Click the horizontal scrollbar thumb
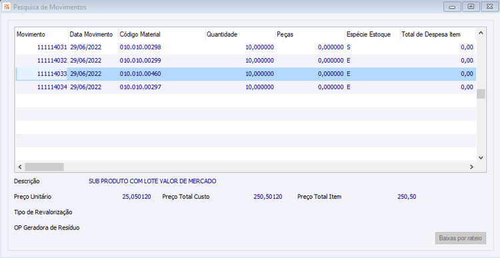500x258 pixels. click(44, 167)
